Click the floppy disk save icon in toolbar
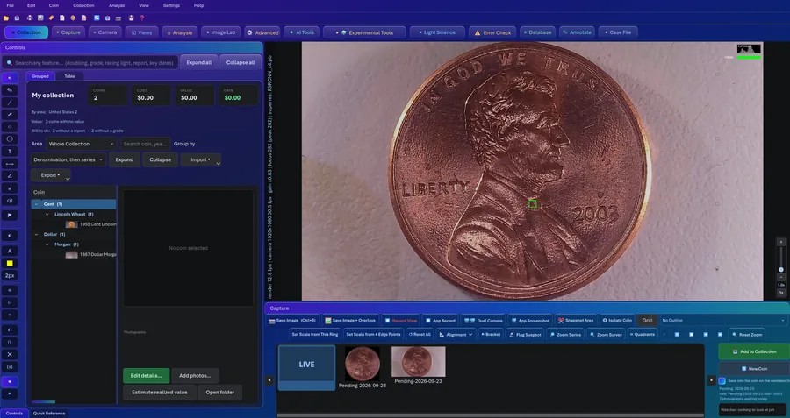This screenshot has height=418, width=790. 131,18
